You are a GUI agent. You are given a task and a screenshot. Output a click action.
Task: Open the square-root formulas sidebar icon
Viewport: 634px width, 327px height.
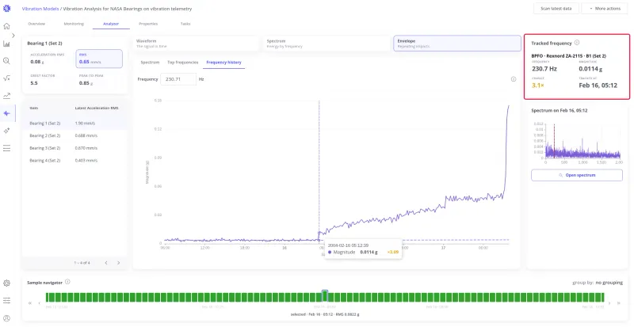(6, 78)
